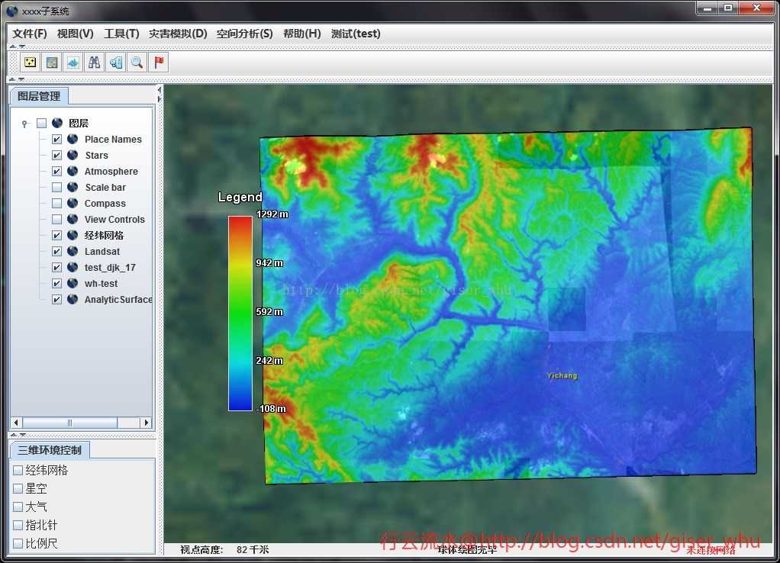Screen dimensions: 780x563
Task: Click the map image toolbar icon
Action: 52,63
